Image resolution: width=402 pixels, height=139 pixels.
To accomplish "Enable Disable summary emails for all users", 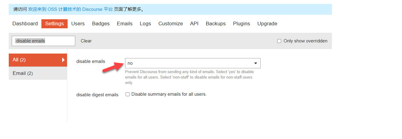I will pyautogui.click(x=127, y=94).
